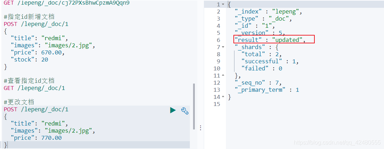Screen dimensions: 384x149
Task: Click the fold marker on response line 14
Action: coord(223,97)
